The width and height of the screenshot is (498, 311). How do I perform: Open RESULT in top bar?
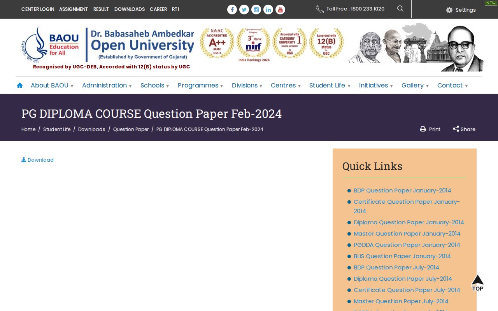[x=101, y=9]
